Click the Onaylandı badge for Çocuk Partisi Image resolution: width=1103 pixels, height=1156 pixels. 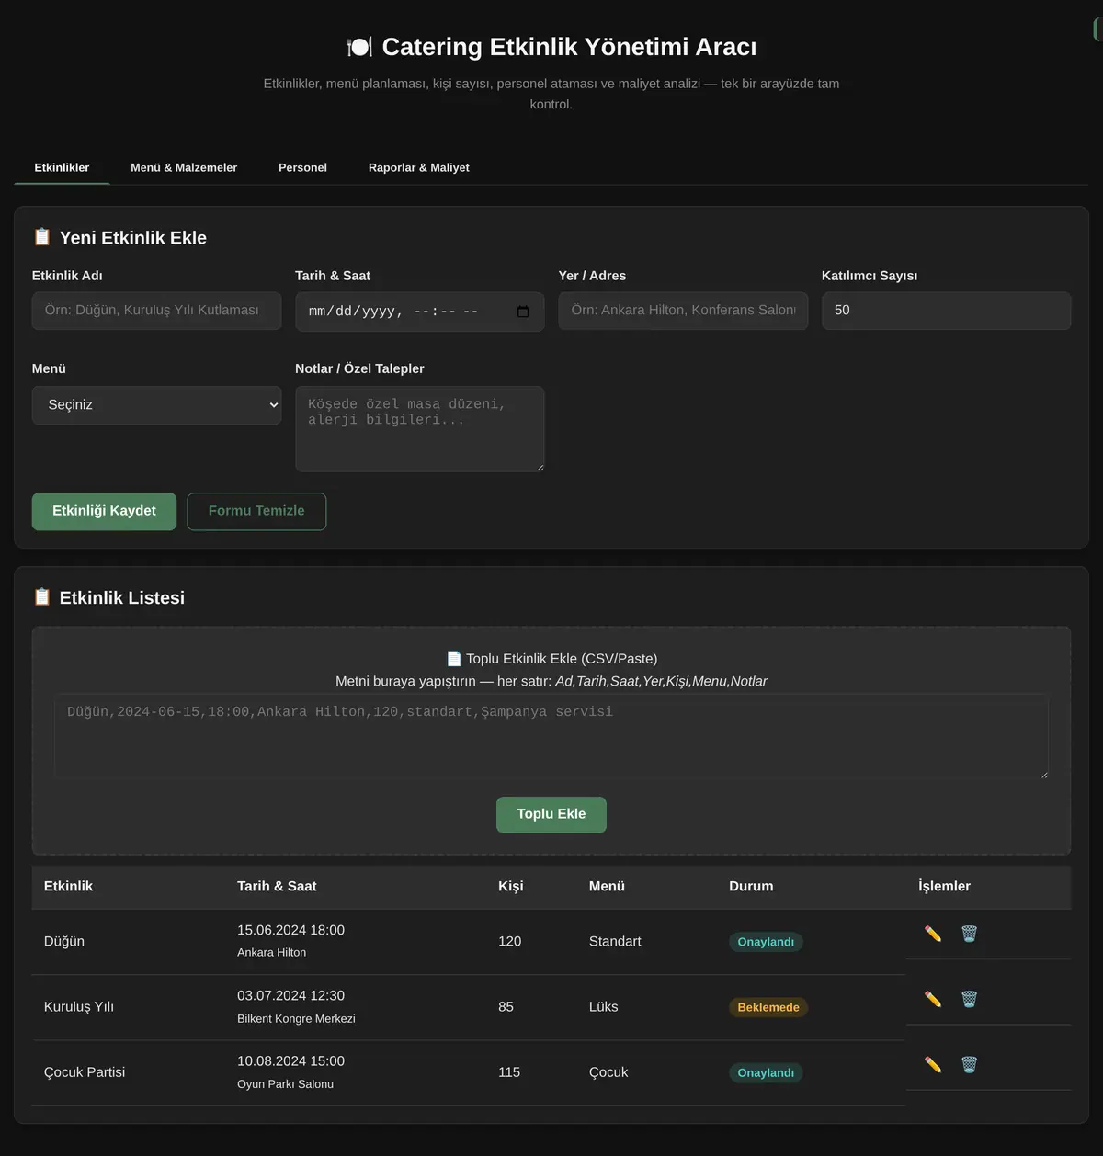[766, 1072]
